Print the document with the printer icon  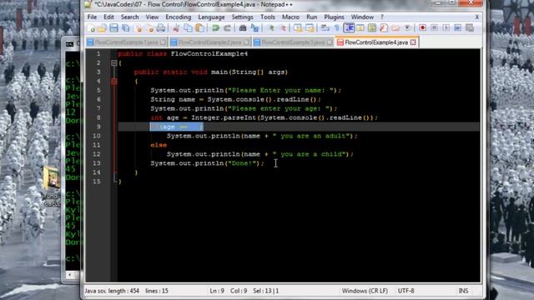pyautogui.click(x=161, y=28)
